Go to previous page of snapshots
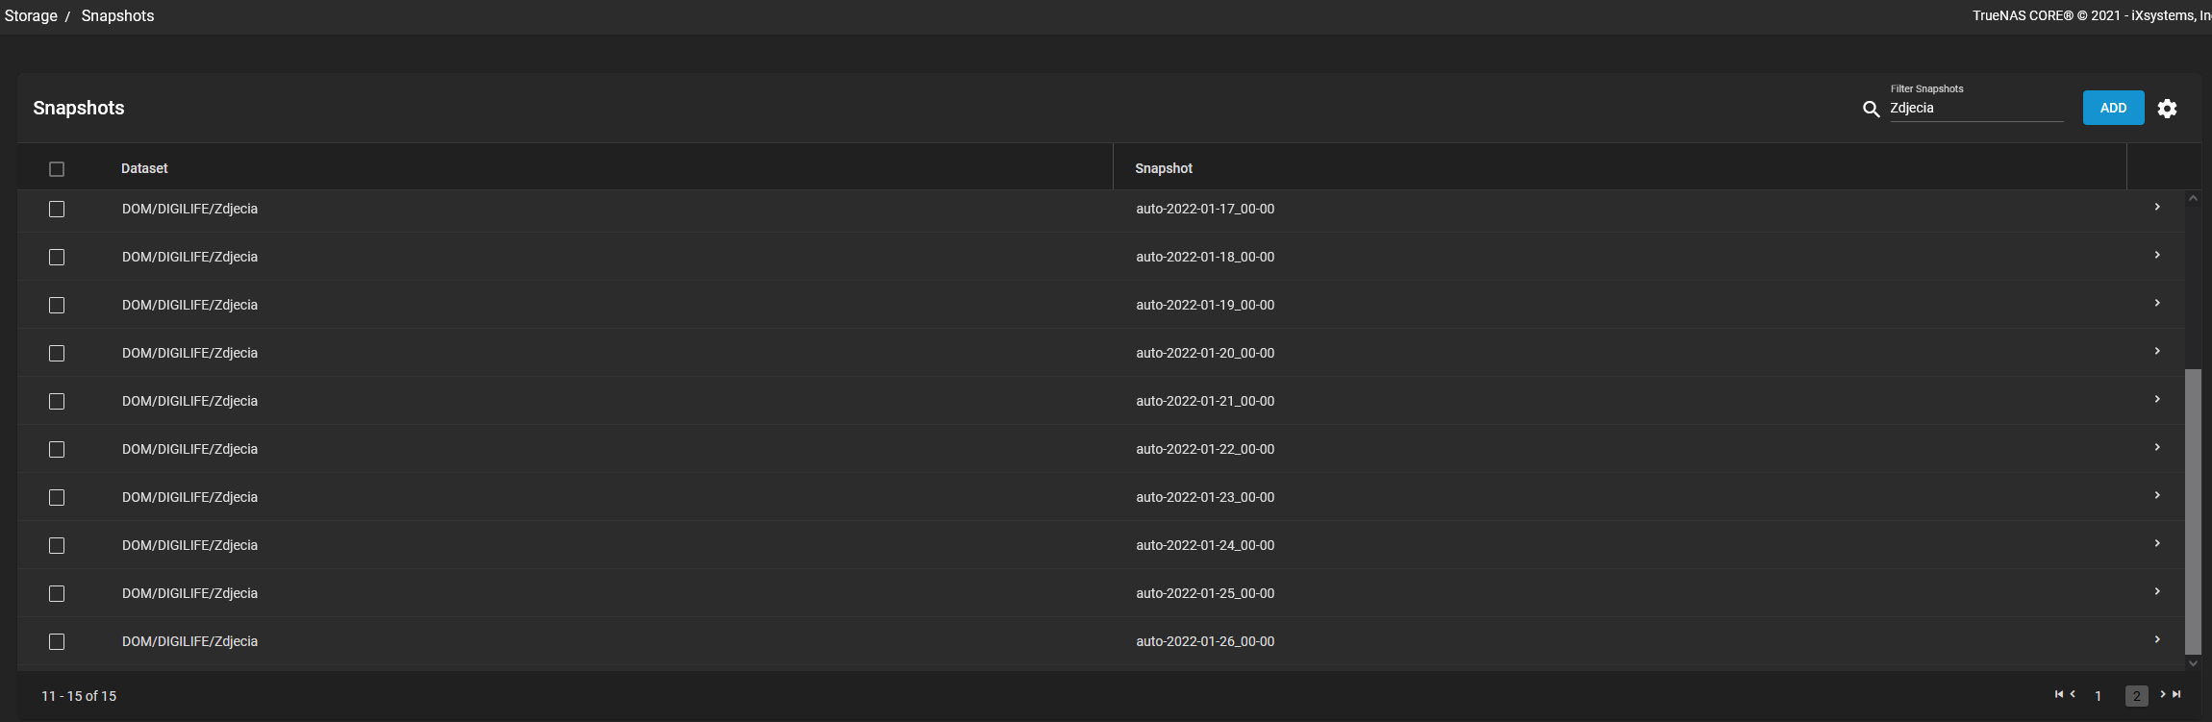 click(x=2073, y=694)
